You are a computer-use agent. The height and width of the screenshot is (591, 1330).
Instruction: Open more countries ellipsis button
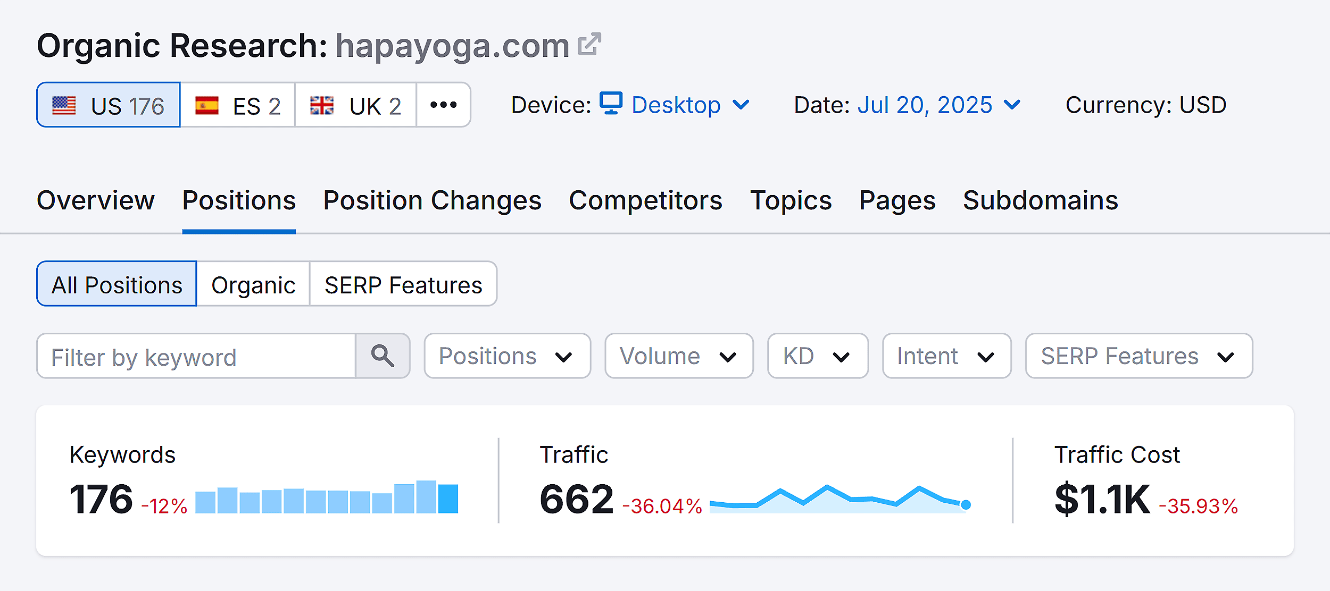[443, 105]
